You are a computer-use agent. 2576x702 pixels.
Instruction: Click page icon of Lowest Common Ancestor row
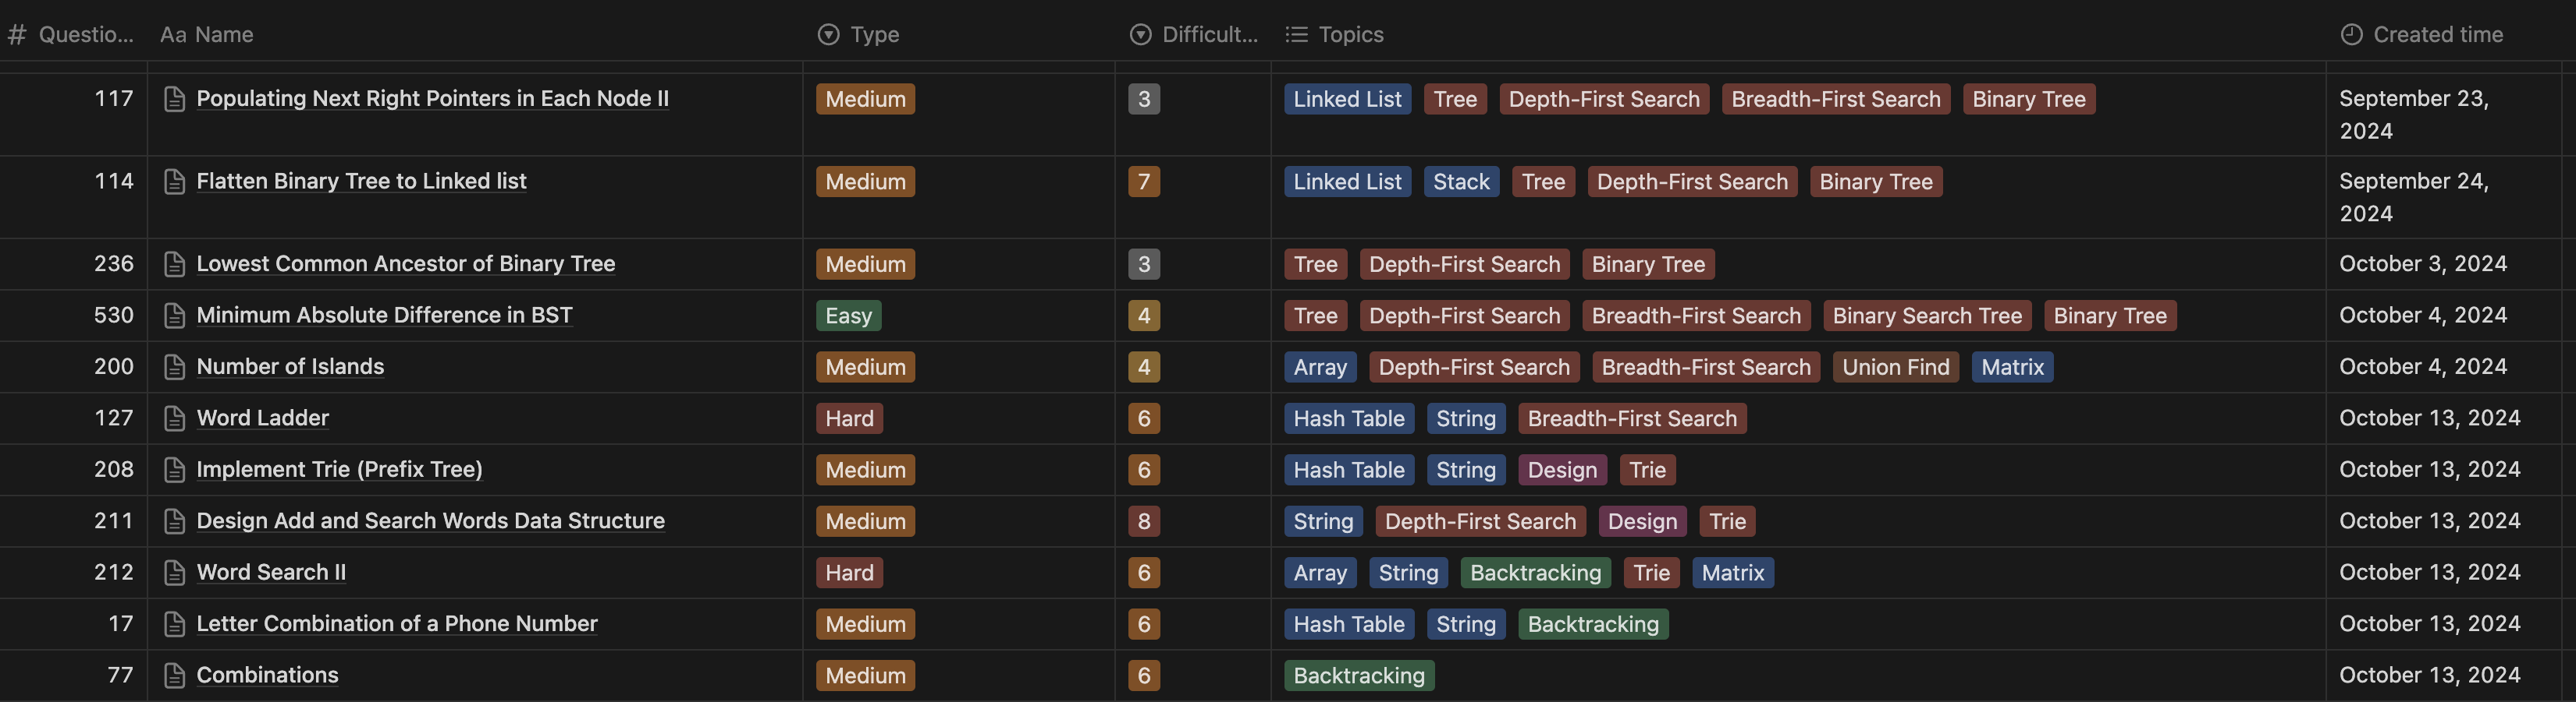pos(174,265)
